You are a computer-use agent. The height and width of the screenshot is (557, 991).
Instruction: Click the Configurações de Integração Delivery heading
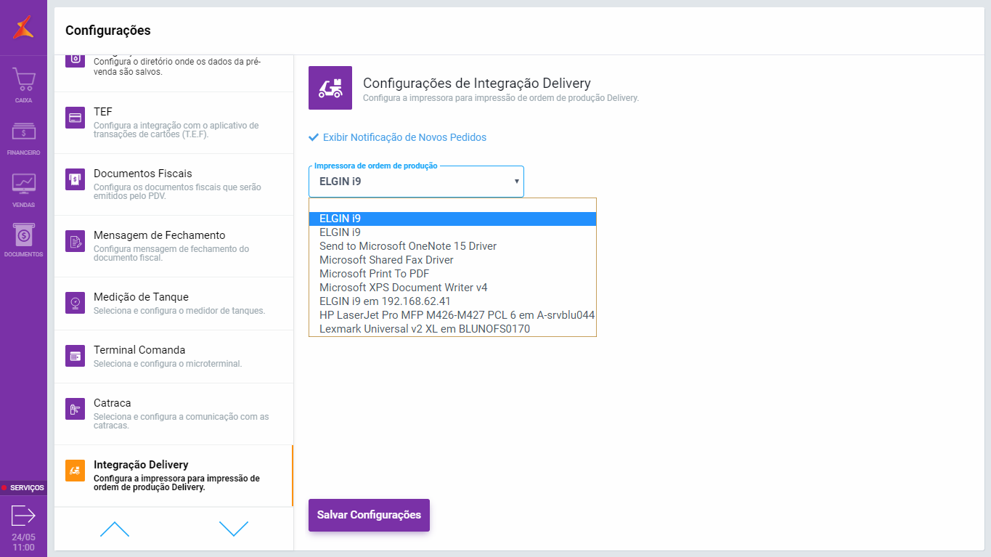click(x=477, y=84)
